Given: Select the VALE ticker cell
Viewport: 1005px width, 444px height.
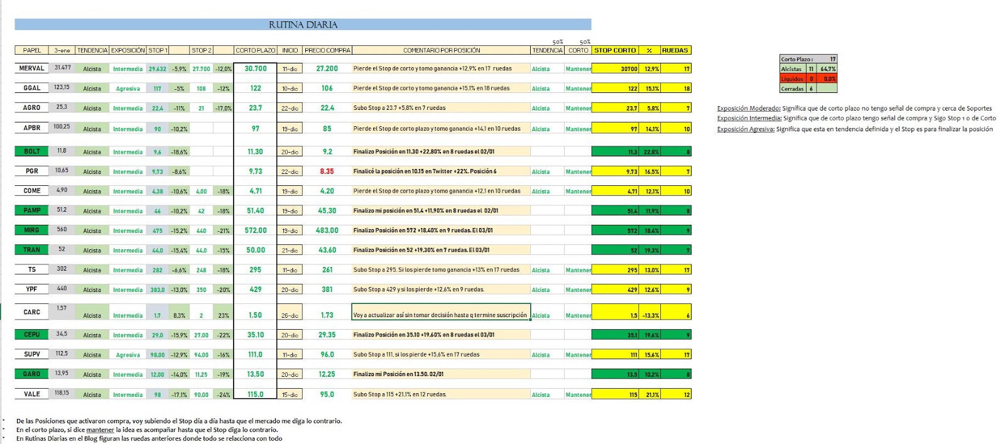Looking at the screenshot, I should tap(32, 394).
